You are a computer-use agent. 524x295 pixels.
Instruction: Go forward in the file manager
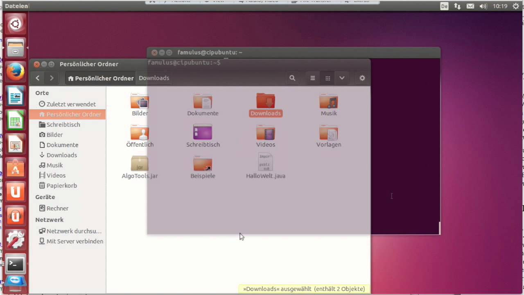pos(51,78)
